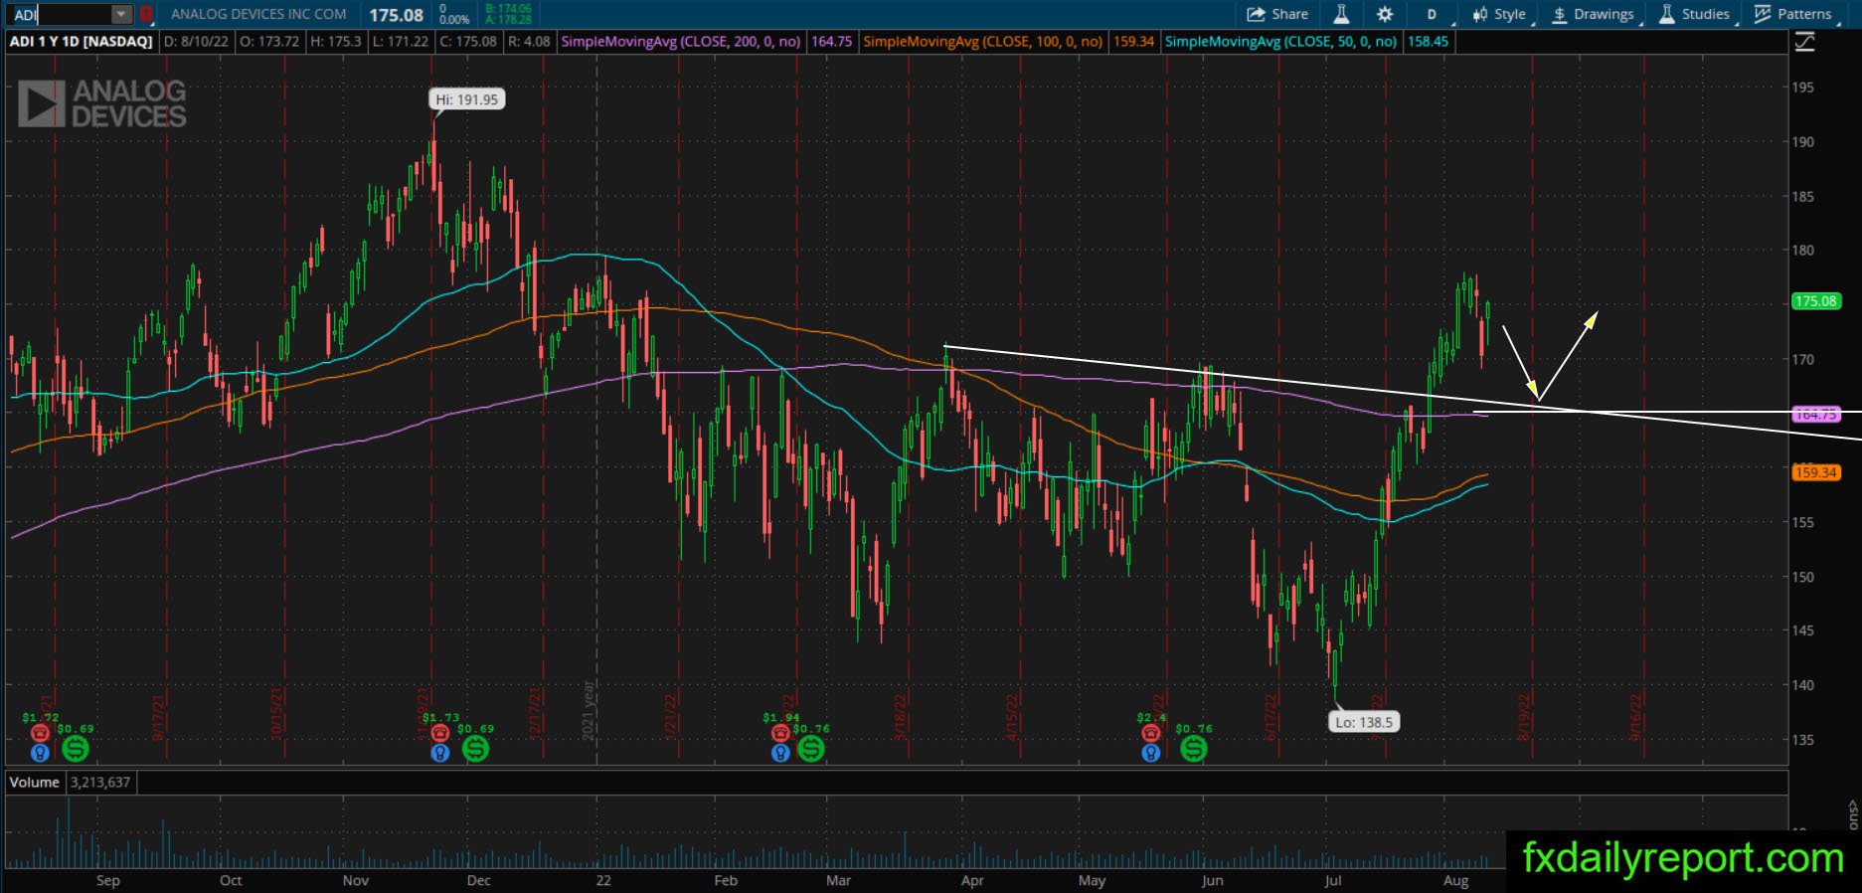Open the Style menu
This screenshot has height=893, width=1862.
coord(1499,14)
